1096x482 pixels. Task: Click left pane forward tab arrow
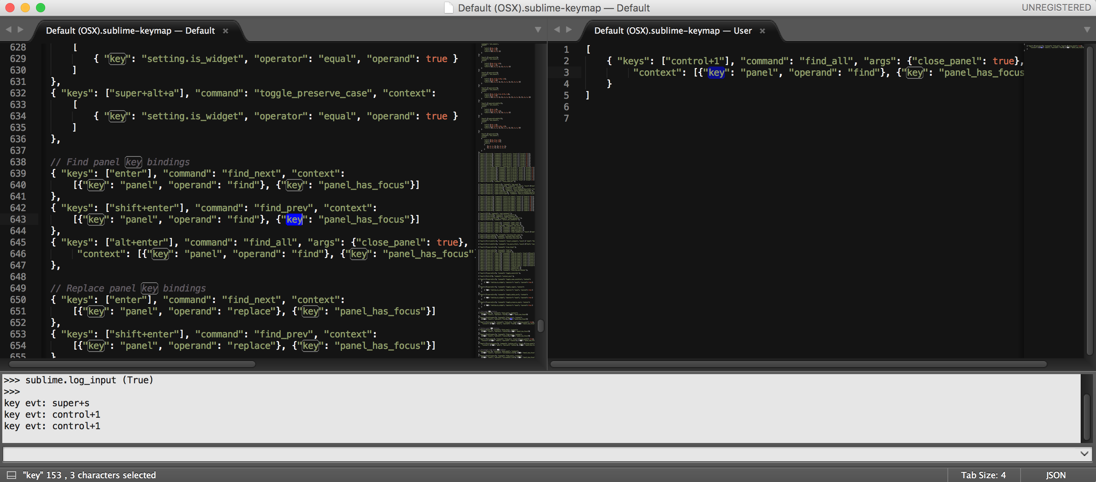[20, 29]
